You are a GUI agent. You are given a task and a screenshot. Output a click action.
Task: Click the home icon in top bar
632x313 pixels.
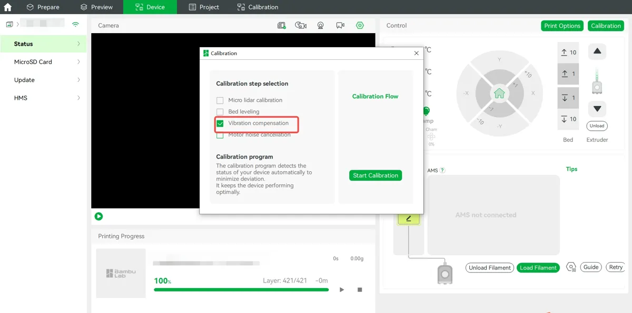(x=7, y=7)
